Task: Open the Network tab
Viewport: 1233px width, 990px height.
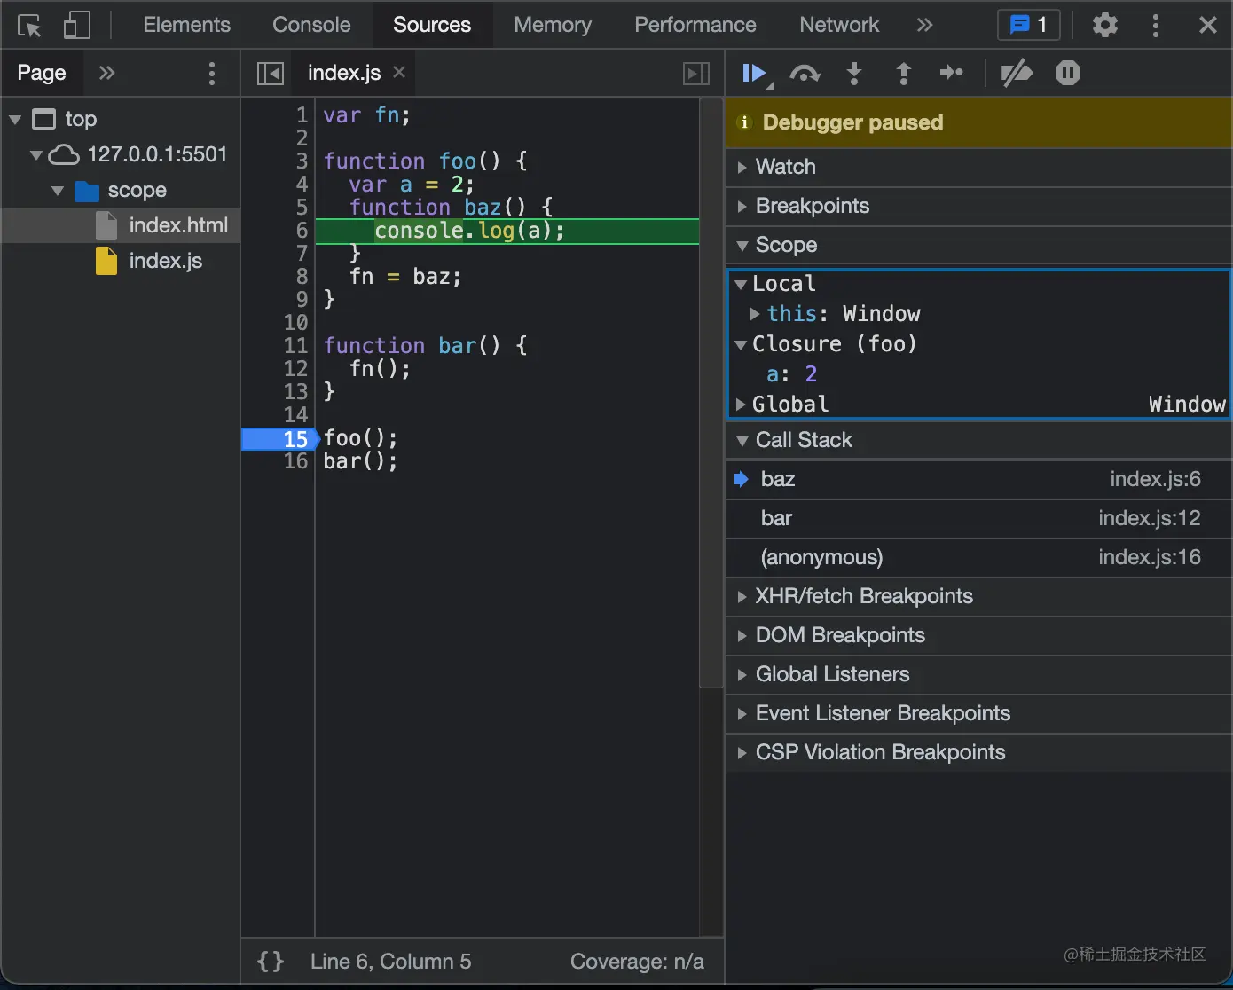Action: tap(838, 25)
